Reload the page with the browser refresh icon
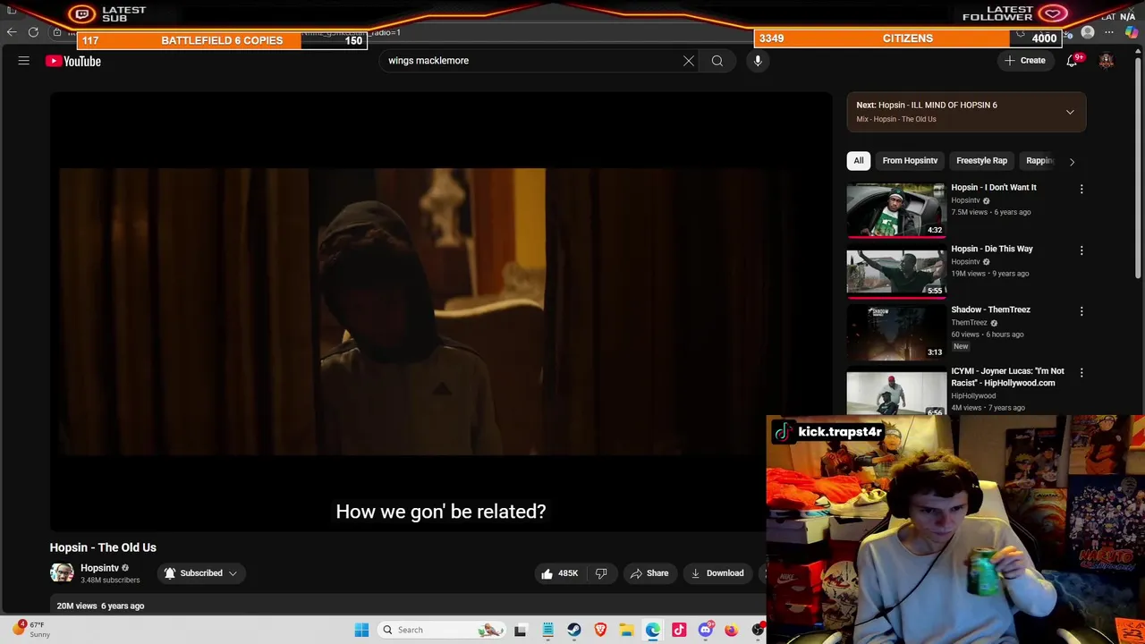 pyautogui.click(x=33, y=32)
